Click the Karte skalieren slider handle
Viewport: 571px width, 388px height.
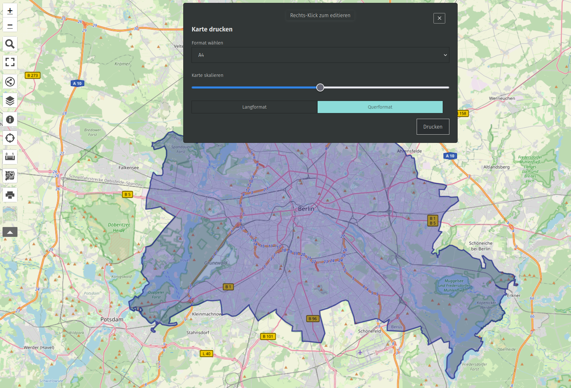pos(320,88)
